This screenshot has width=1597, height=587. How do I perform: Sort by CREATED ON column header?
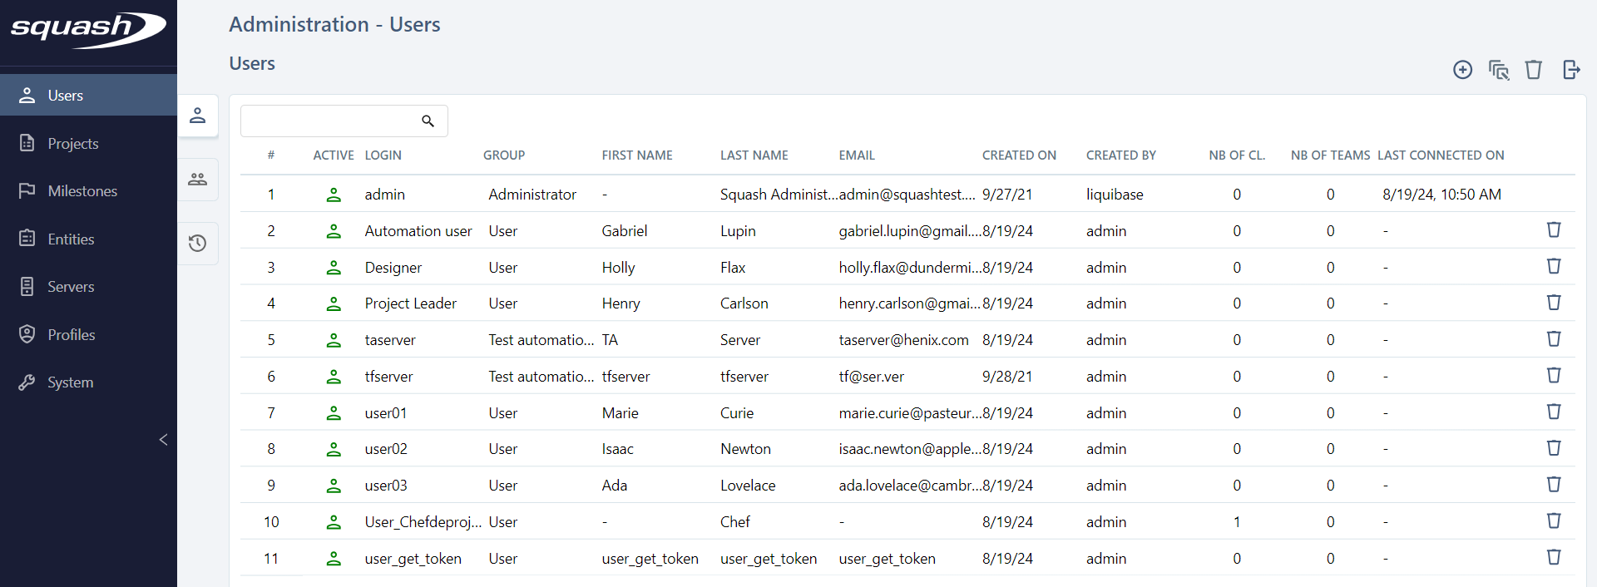point(1019,155)
